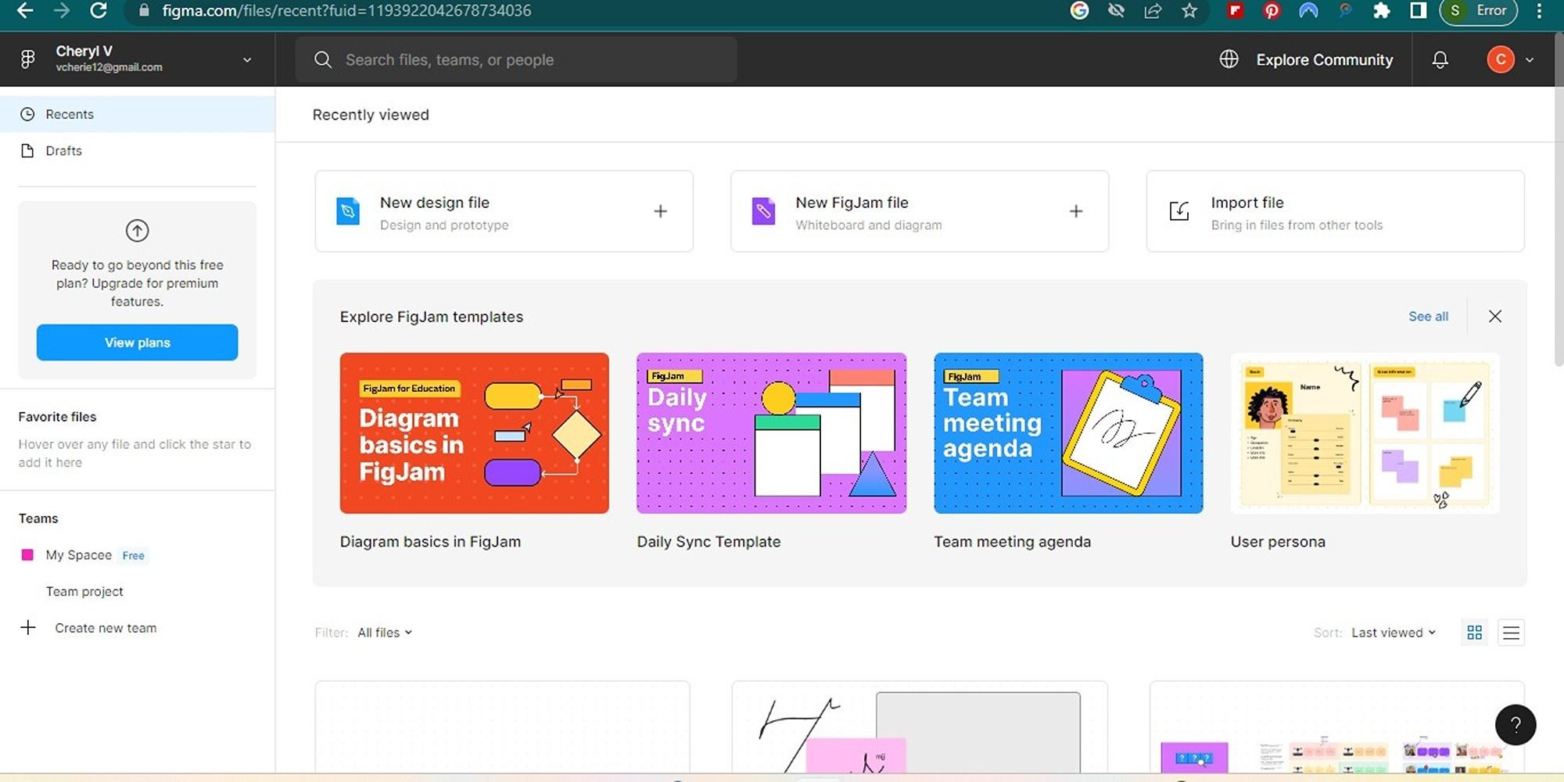Click the New design file pen icon

point(348,211)
